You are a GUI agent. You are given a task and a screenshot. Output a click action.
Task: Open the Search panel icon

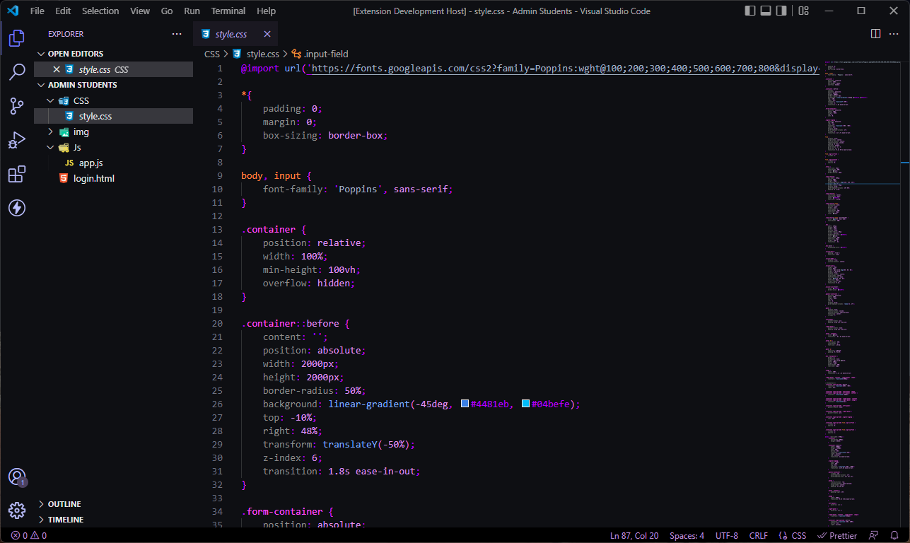[x=17, y=71]
